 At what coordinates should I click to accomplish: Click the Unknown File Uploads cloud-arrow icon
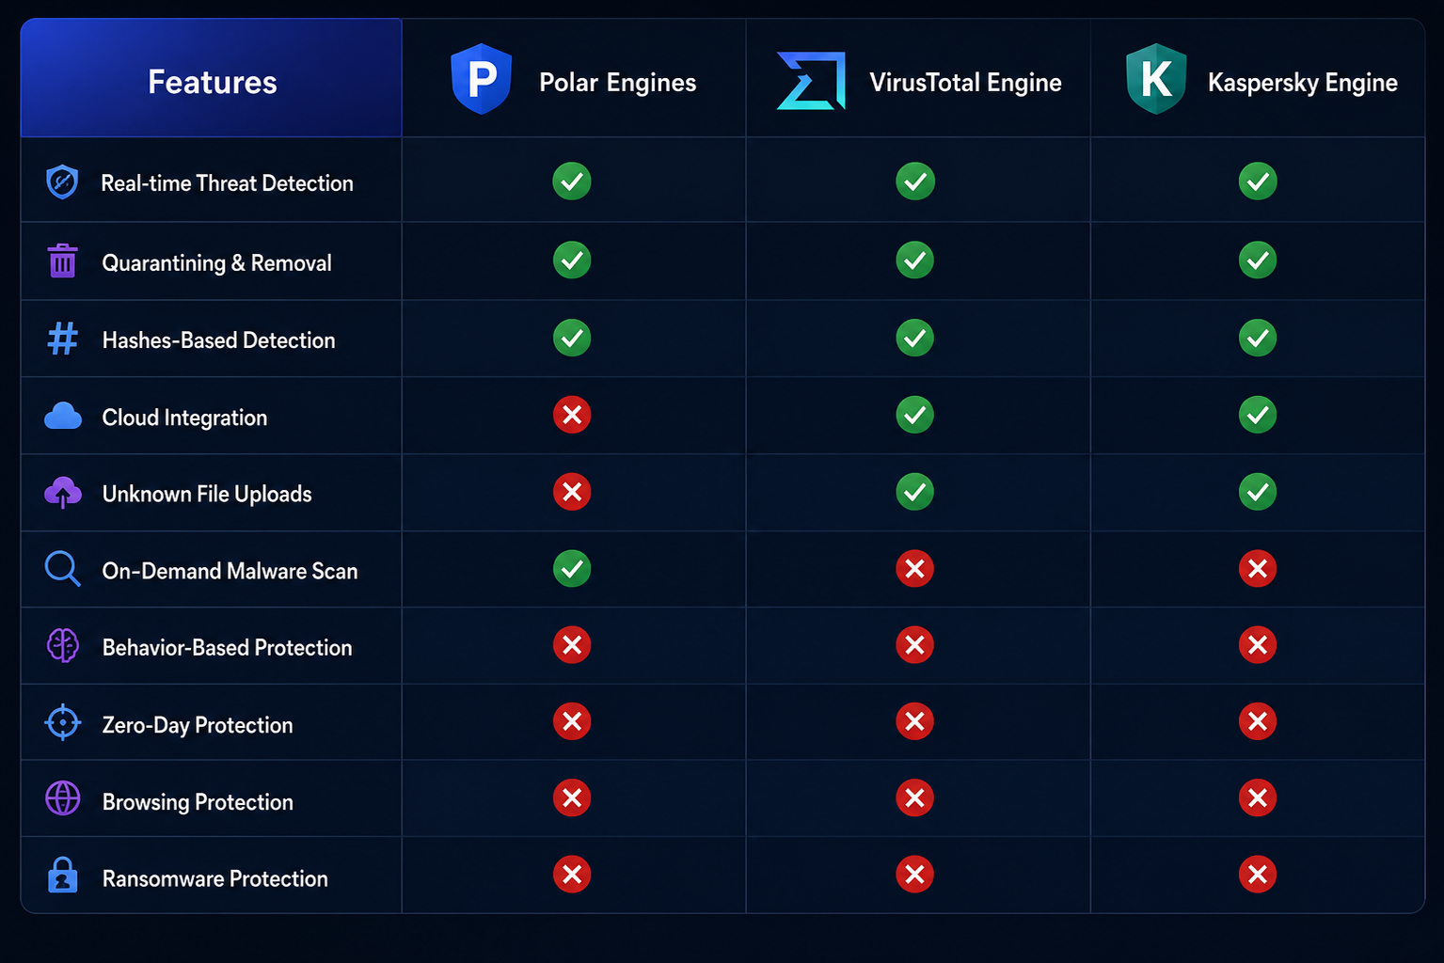[x=63, y=493]
